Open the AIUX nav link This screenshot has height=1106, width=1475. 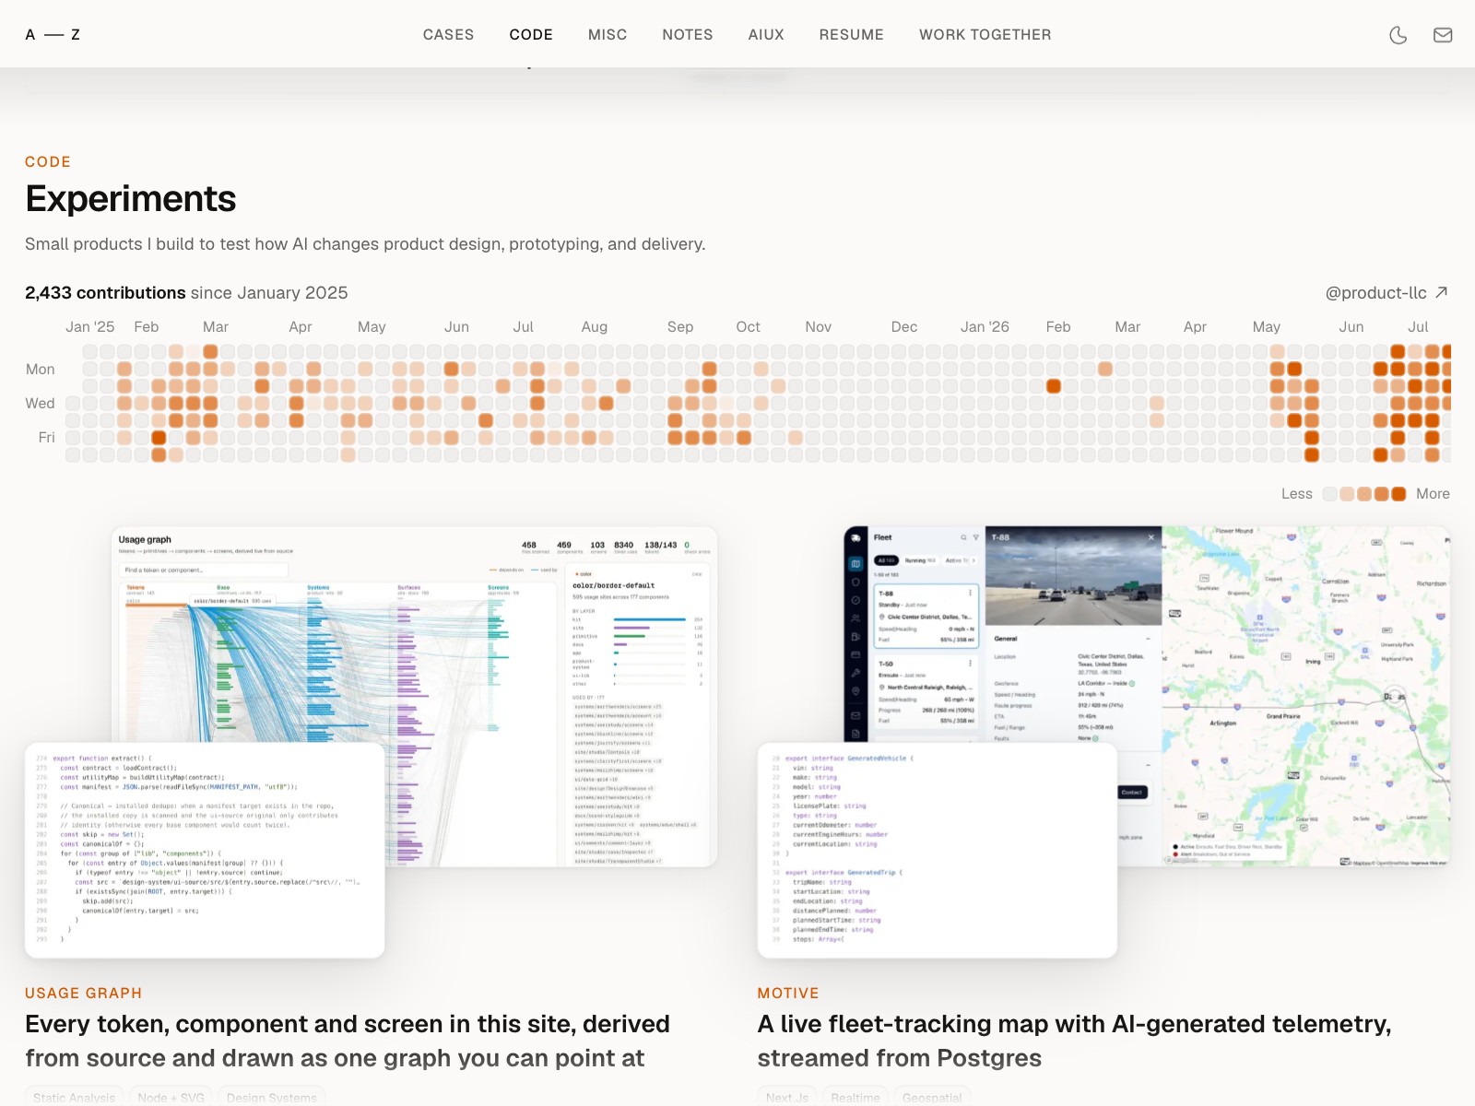coord(766,35)
